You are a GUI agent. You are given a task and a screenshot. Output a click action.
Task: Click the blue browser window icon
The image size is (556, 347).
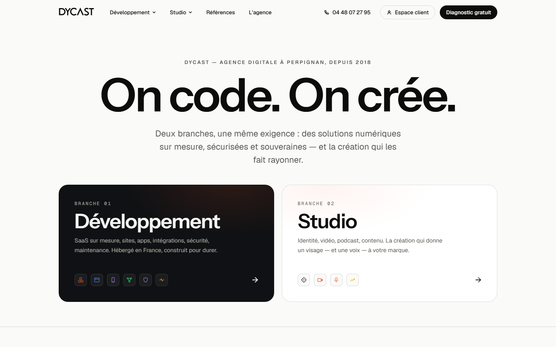click(x=97, y=280)
